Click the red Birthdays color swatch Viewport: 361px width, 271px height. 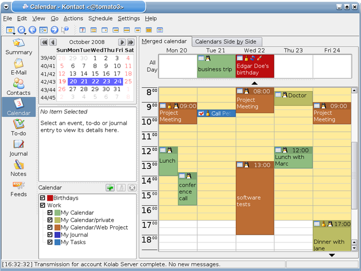50,198
